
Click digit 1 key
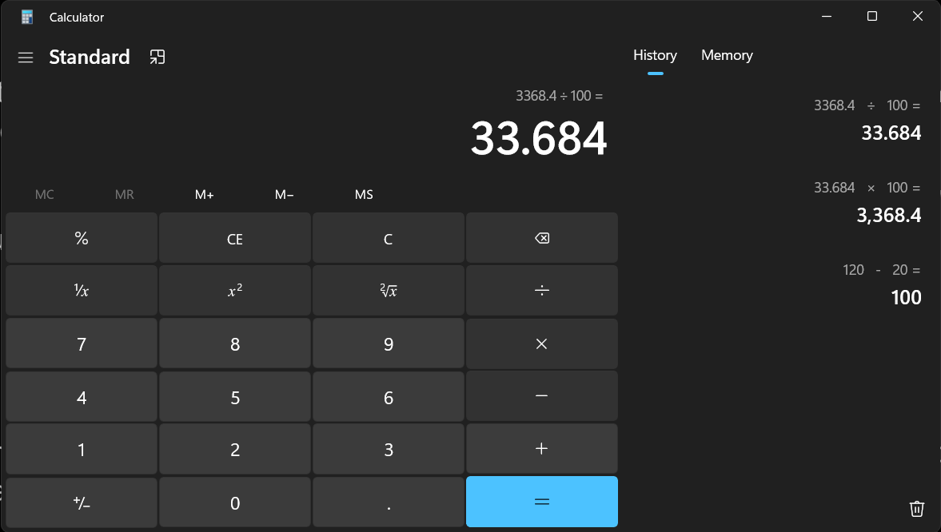pyautogui.click(x=82, y=449)
